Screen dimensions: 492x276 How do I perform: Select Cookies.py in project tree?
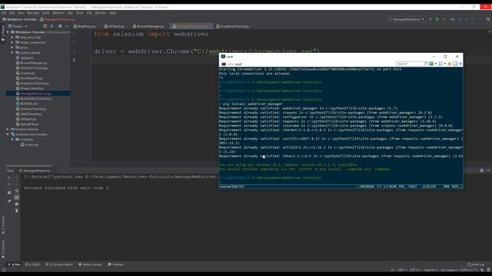pyautogui.click(x=25, y=74)
